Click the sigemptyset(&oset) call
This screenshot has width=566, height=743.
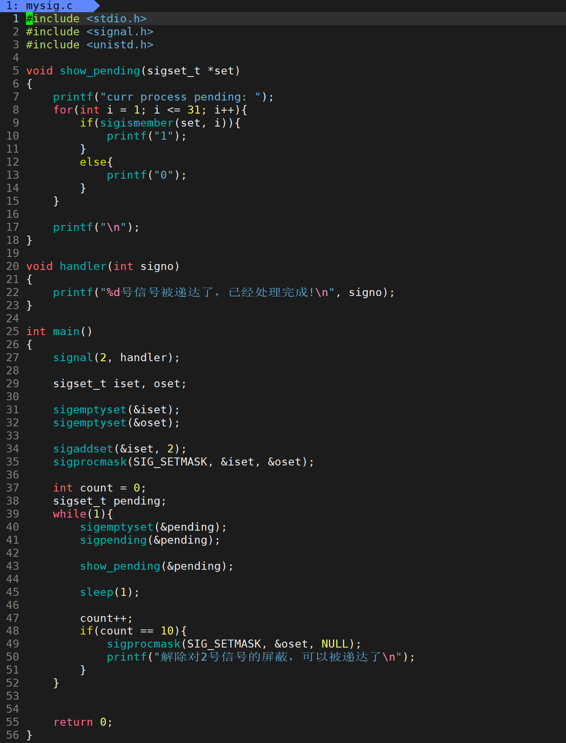pyautogui.click(x=116, y=423)
